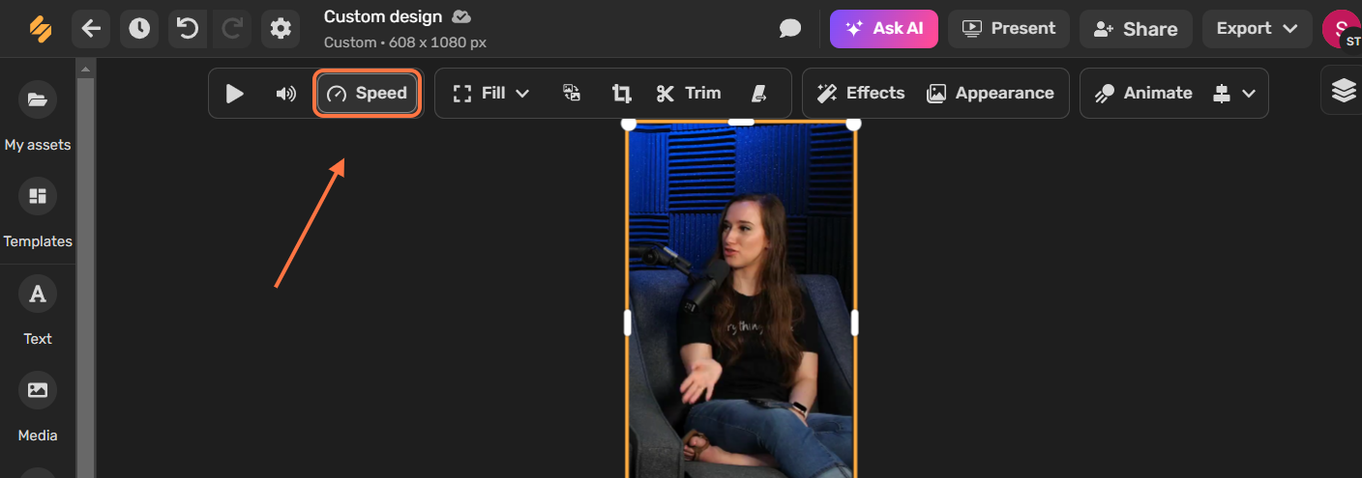
Task: Open My assets in sidebar
Action: 38,116
